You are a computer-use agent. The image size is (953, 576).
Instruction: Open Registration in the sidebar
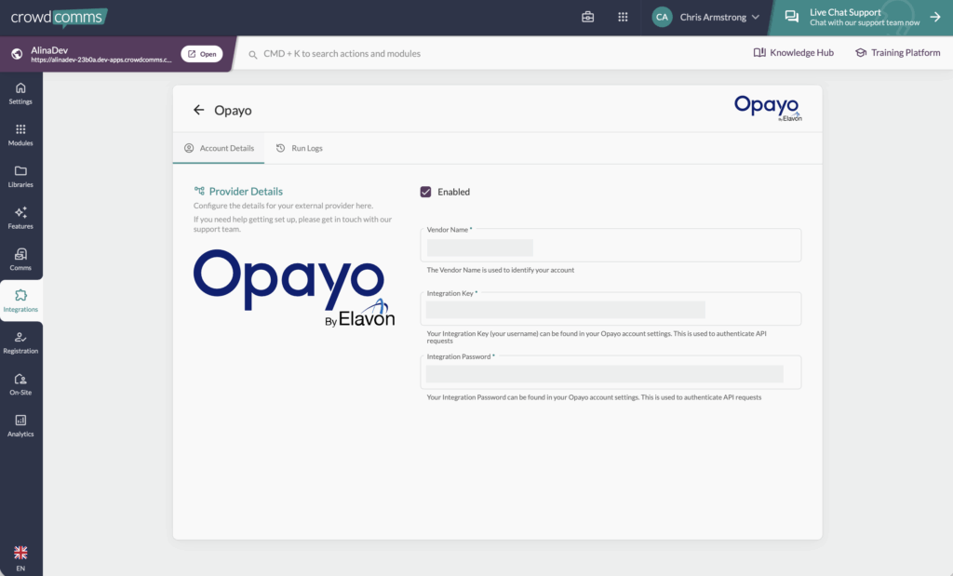click(20, 342)
